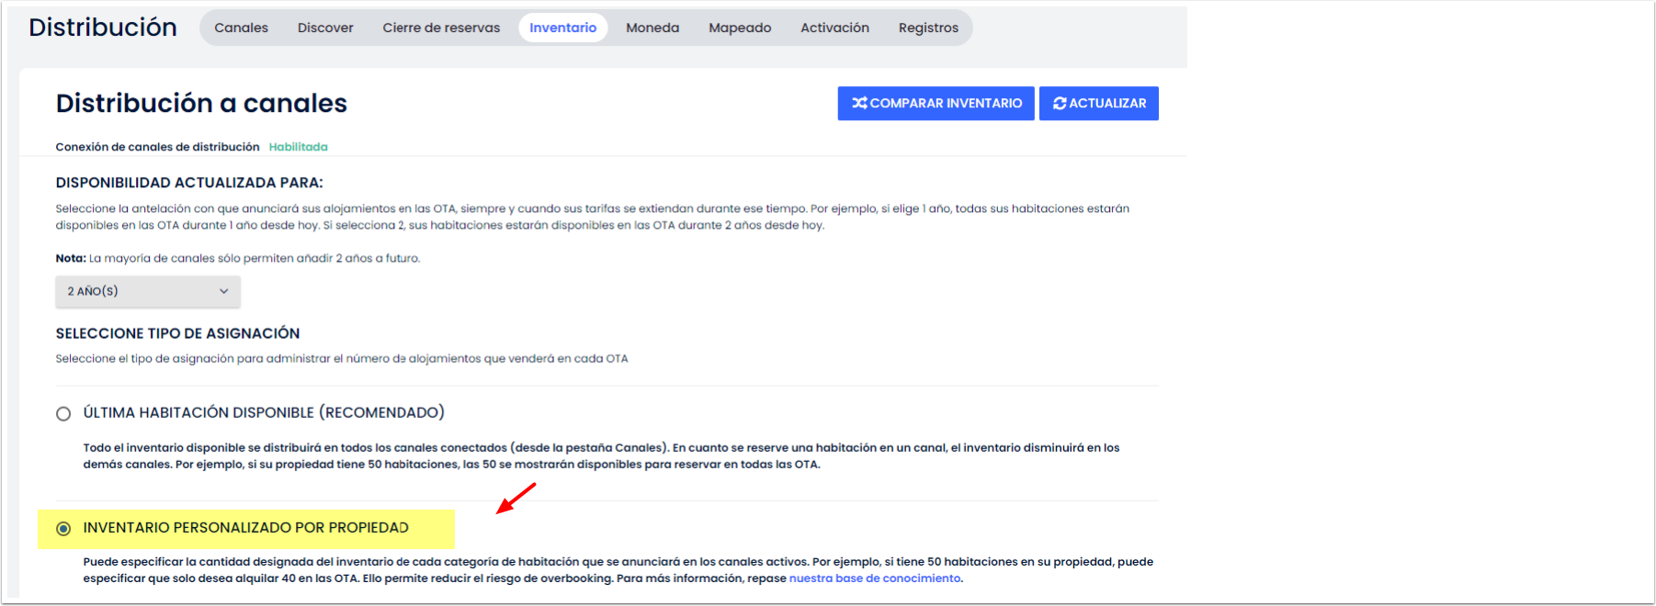
Task: Open the 2 AÑO(S) availability dropdown
Action: point(147,291)
